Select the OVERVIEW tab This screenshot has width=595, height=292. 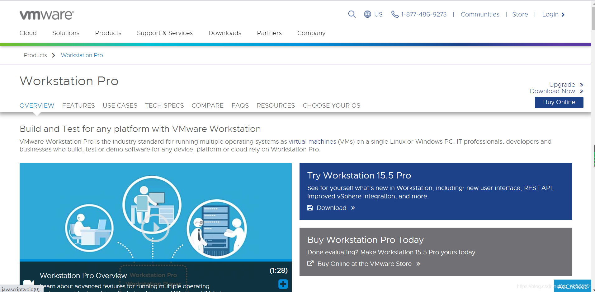(37, 105)
